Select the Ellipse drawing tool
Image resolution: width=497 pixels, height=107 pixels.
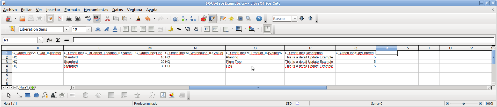(x=36, y=95)
